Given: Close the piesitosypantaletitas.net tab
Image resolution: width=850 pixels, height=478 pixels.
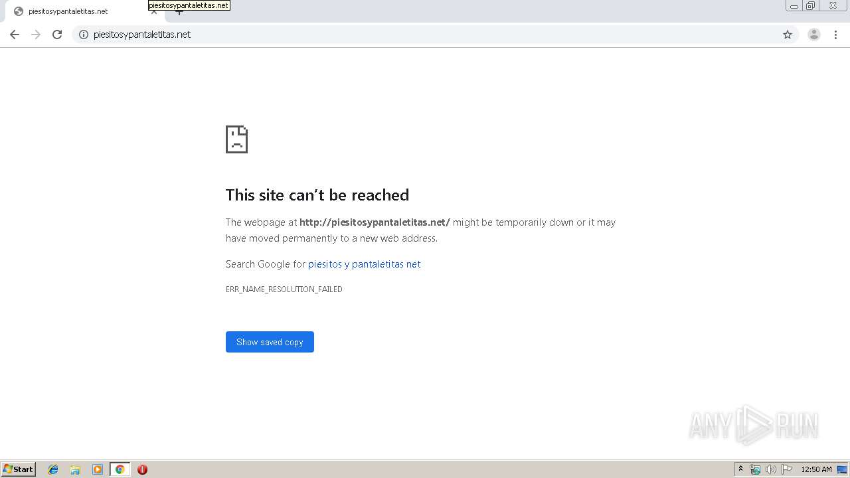Looking at the screenshot, I should (154, 12).
